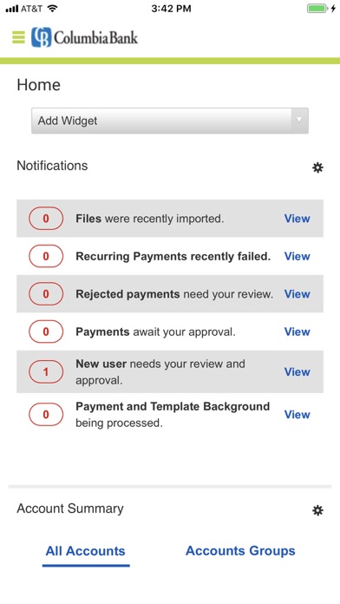This screenshot has width=340, height=604.
Task: Click the Add Widget dropdown arrow
Action: (299, 120)
